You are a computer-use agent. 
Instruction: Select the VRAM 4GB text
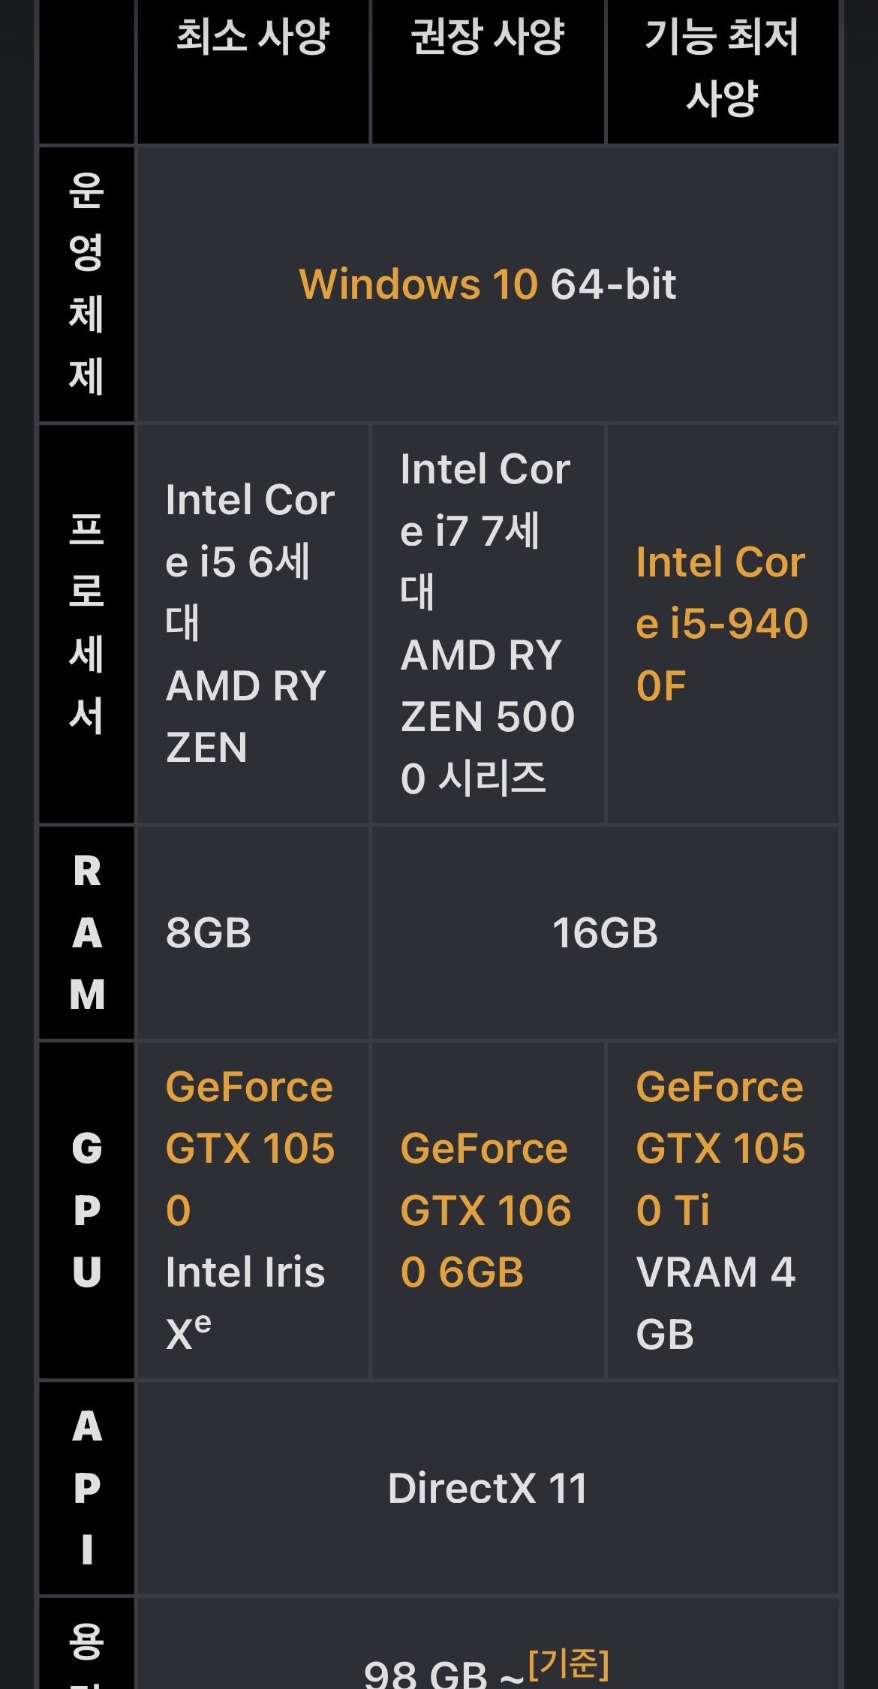click(714, 1302)
